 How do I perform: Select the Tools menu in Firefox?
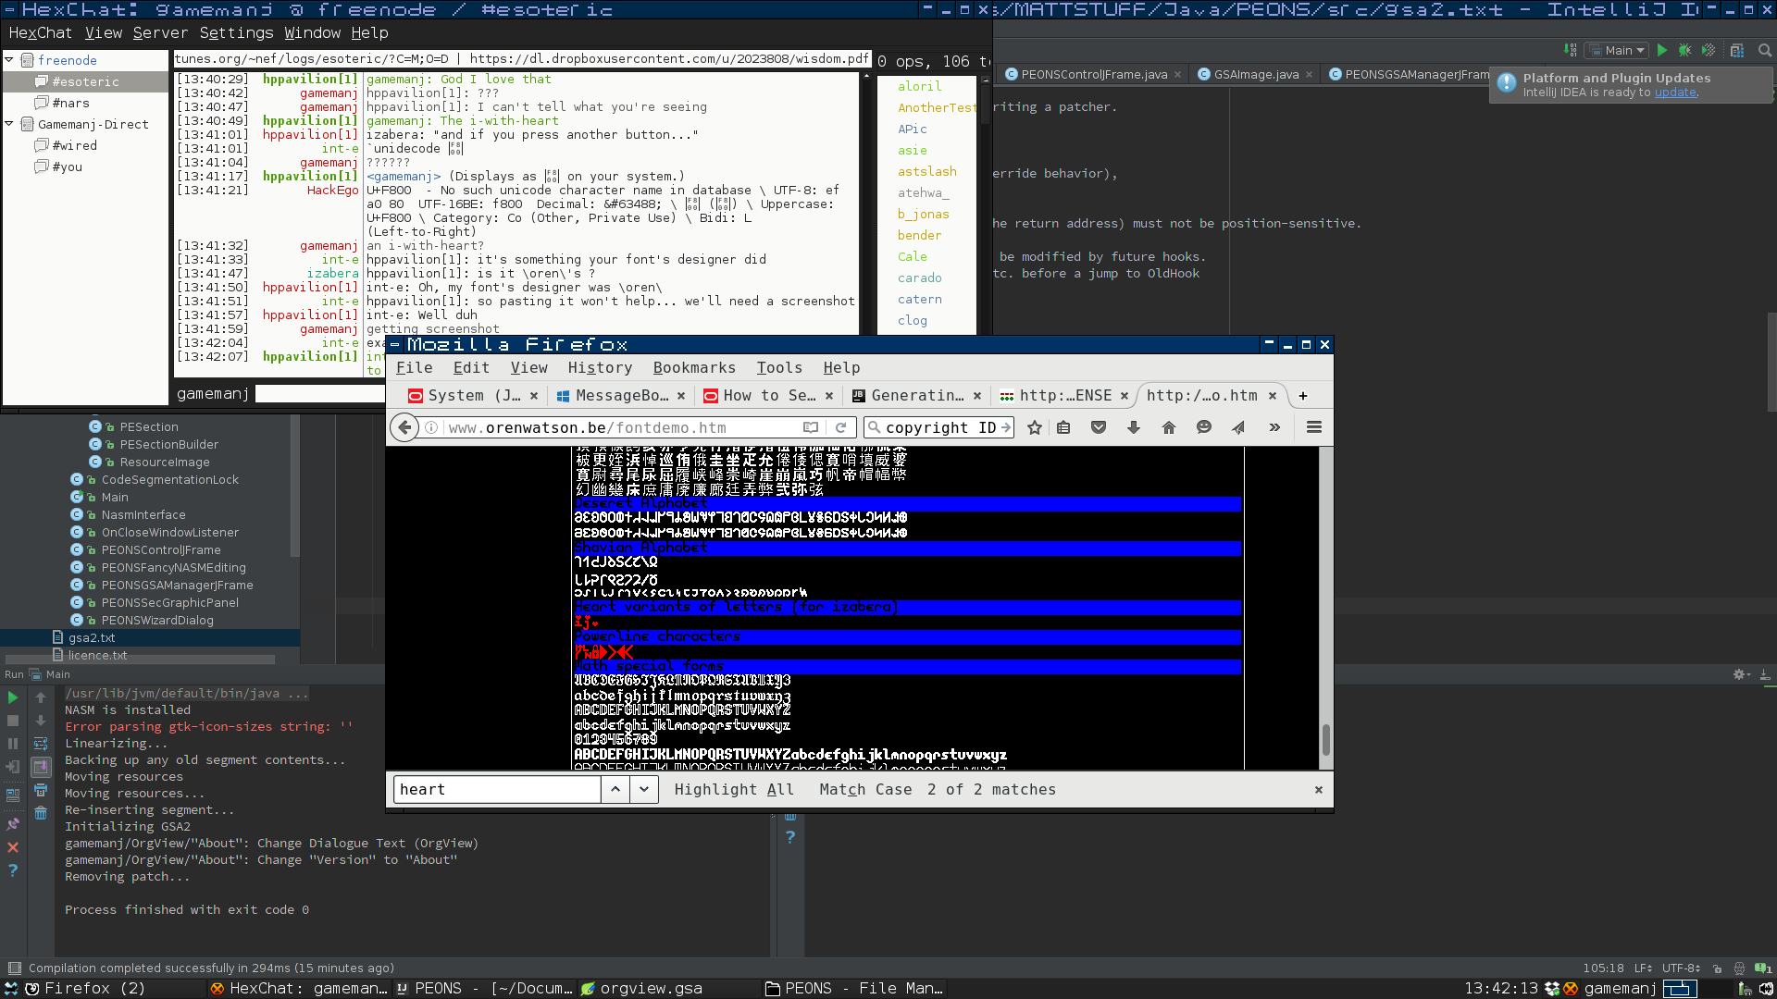click(x=780, y=367)
